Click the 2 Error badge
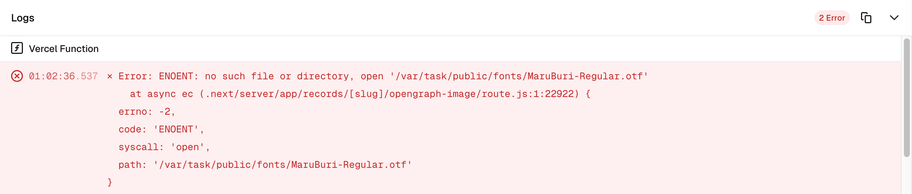The width and height of the screenshot is (912, 194). coord(832,18)
